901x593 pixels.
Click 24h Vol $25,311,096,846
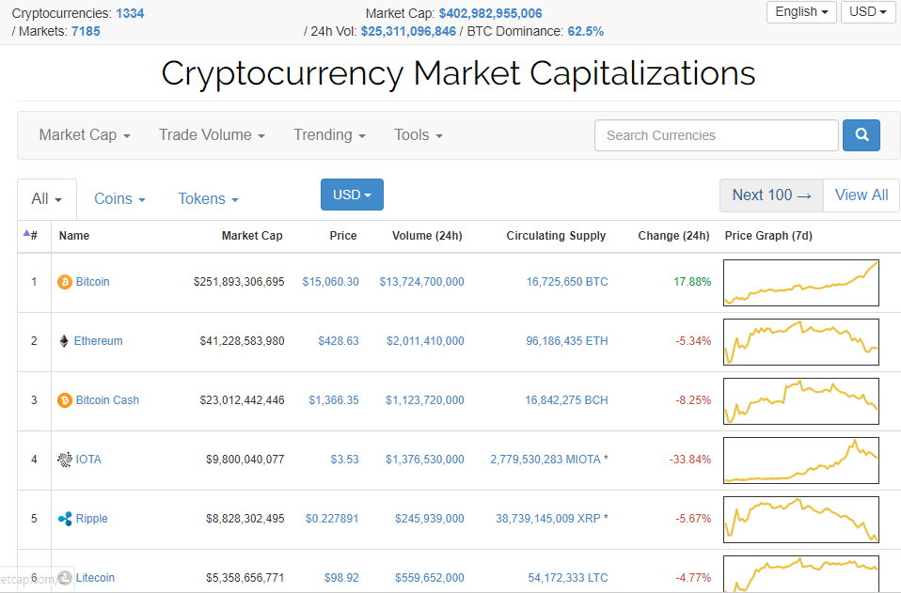(408, 32)
